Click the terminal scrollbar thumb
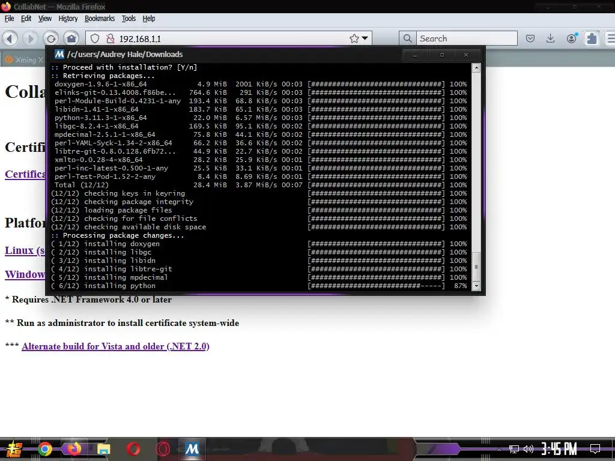This screenshot has height=461, width=615. (x=476, y=267)
